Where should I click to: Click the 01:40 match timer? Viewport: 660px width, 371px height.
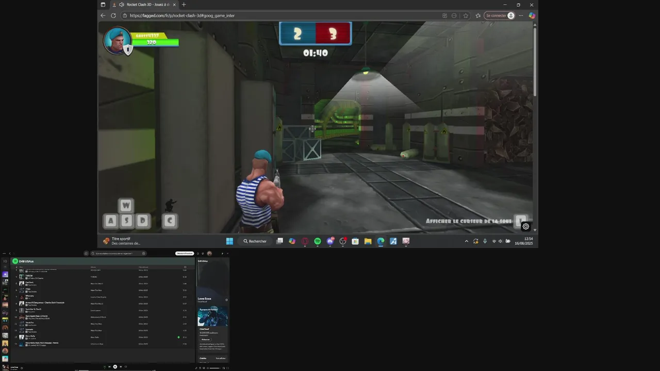(x=315, y=53)
